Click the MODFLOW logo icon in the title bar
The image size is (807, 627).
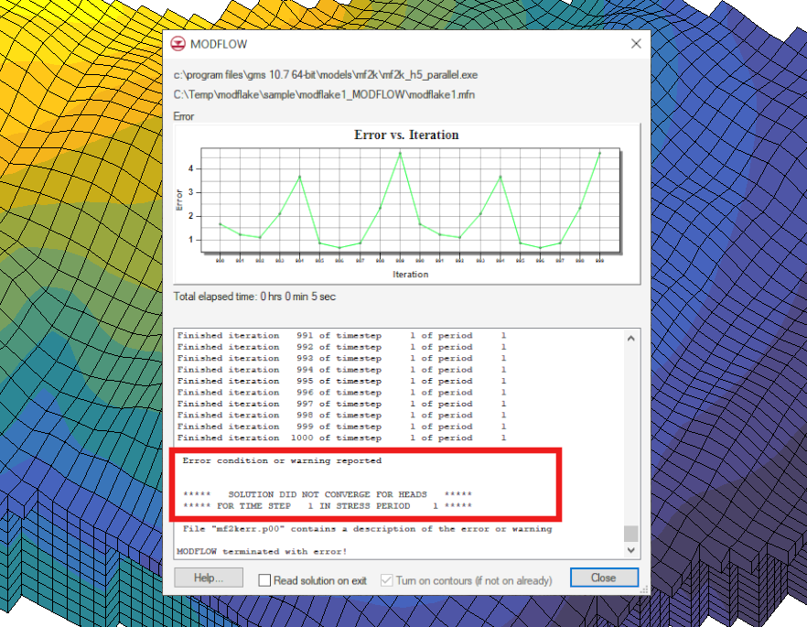click(x=178, y=43)
